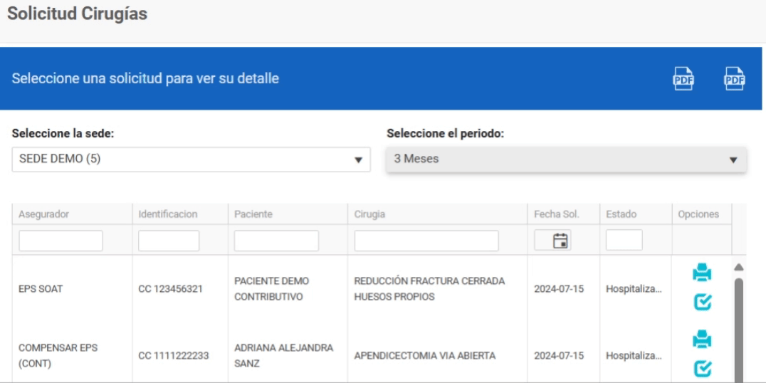766x383 pixels.
Task: Click the second PDF export icon
Action: (733, 78)
